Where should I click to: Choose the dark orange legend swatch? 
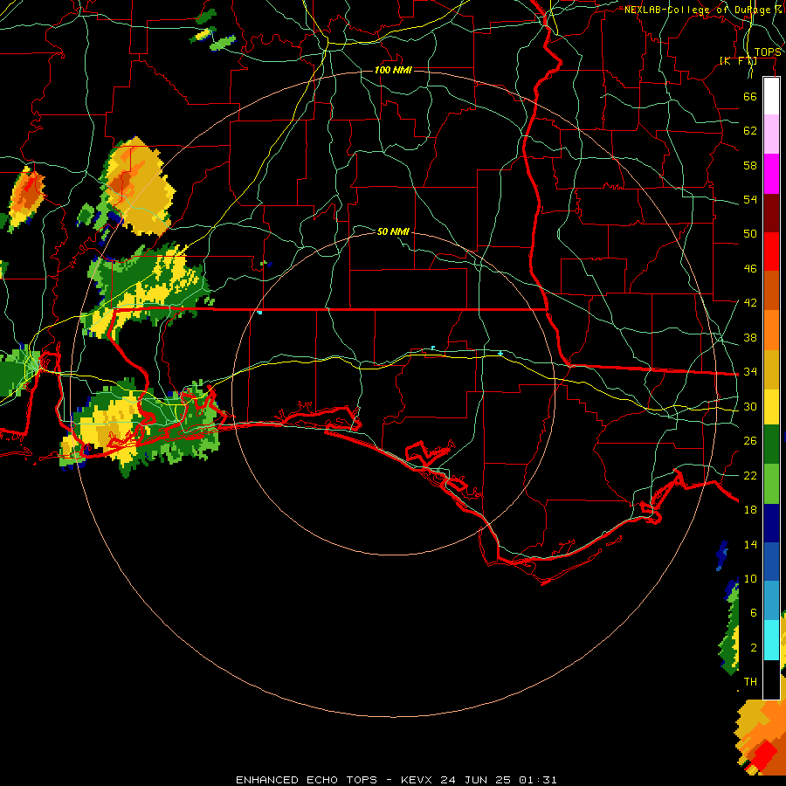tap(771, 291)
